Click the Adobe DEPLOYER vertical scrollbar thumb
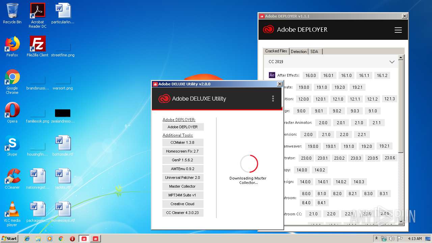Screen dimensions: 432x243 [x=401, y=106]
